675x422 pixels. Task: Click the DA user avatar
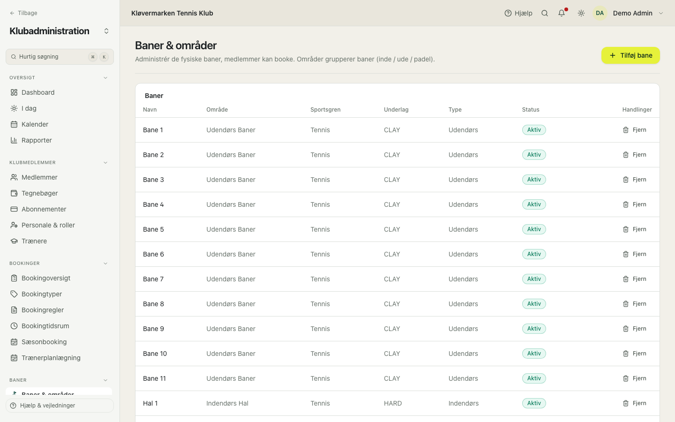tap(600, 13)
